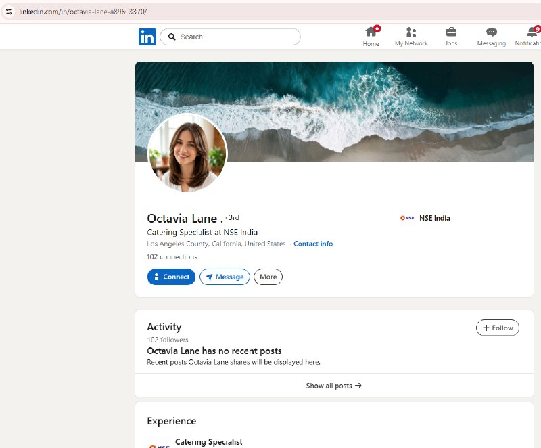Open the Contact info link
The image size is (541, 448).
point(313,244)
